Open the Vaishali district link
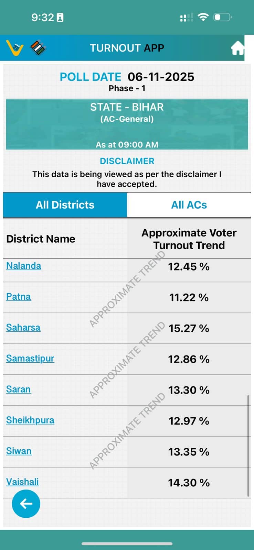The width and height of the screenshot is (254, 550). click(x=22, y=482)
